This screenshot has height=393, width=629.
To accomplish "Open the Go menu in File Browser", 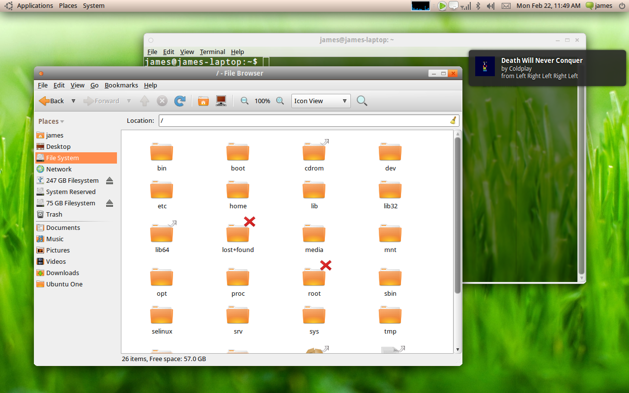I will click(94, 85).
